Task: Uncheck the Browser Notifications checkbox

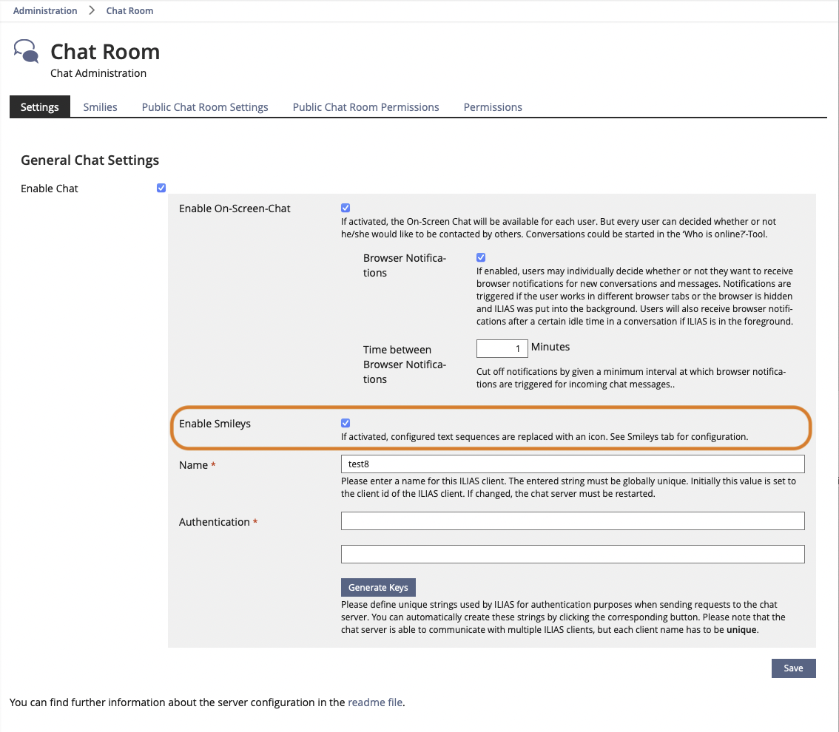Action: (x=481, y=257)
